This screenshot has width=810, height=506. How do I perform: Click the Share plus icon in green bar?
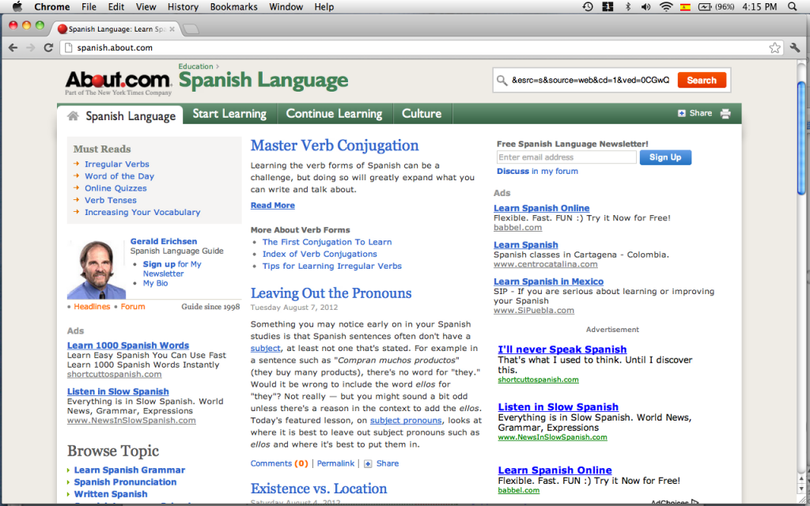pyautogui.click(x=681, y=113)
